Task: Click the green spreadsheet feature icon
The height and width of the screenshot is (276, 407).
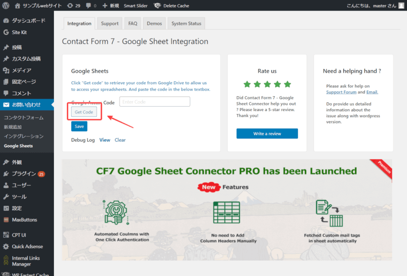Action: coord(227,212)
